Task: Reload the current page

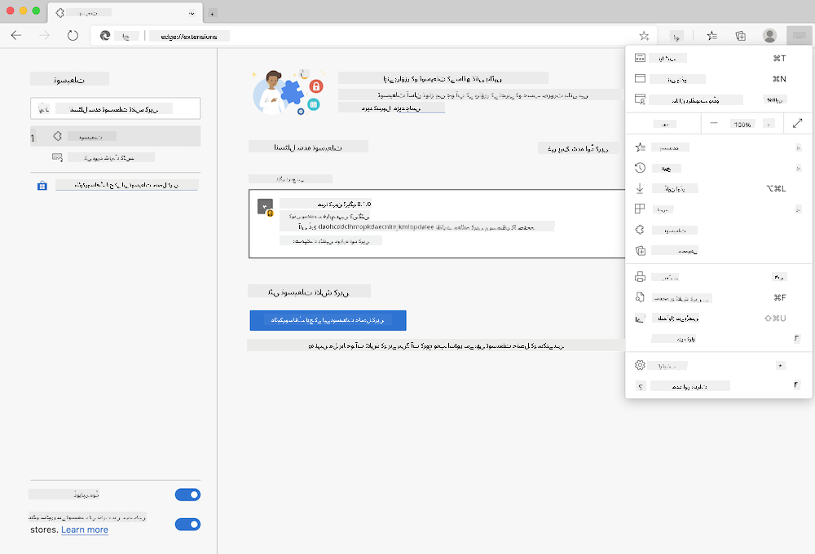Action: point(73,35)
